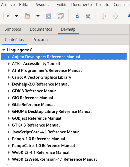Open the Documento menu
This screenshot has width=130, height=167.
pos(81,5)
